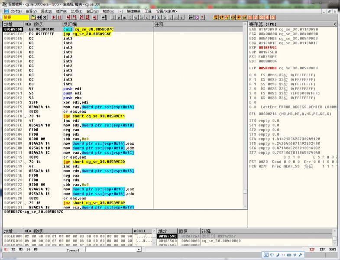Viewport: 340px width, 260px height.
Task: Open the Log window with 'l' button
Action: [x=113, y=17]
